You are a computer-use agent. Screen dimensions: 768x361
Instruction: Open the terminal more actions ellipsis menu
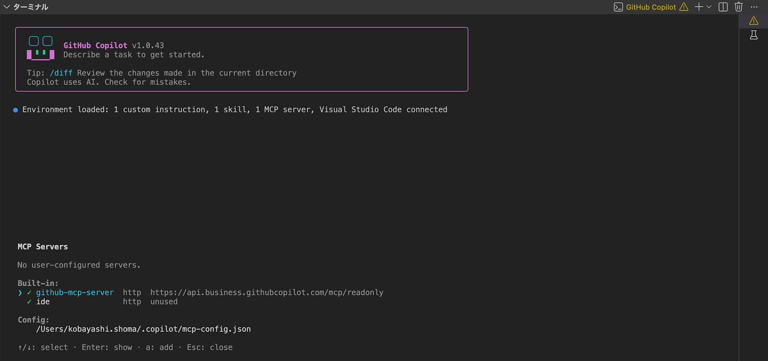coord(754,7)
